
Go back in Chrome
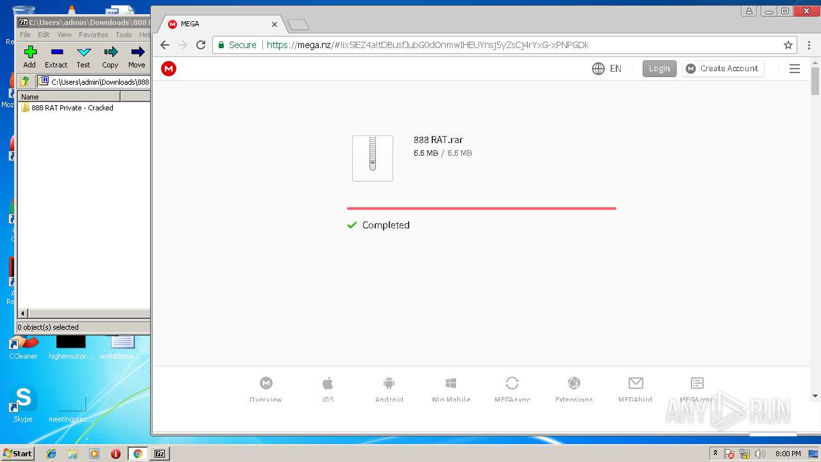[x=165, y=45]
